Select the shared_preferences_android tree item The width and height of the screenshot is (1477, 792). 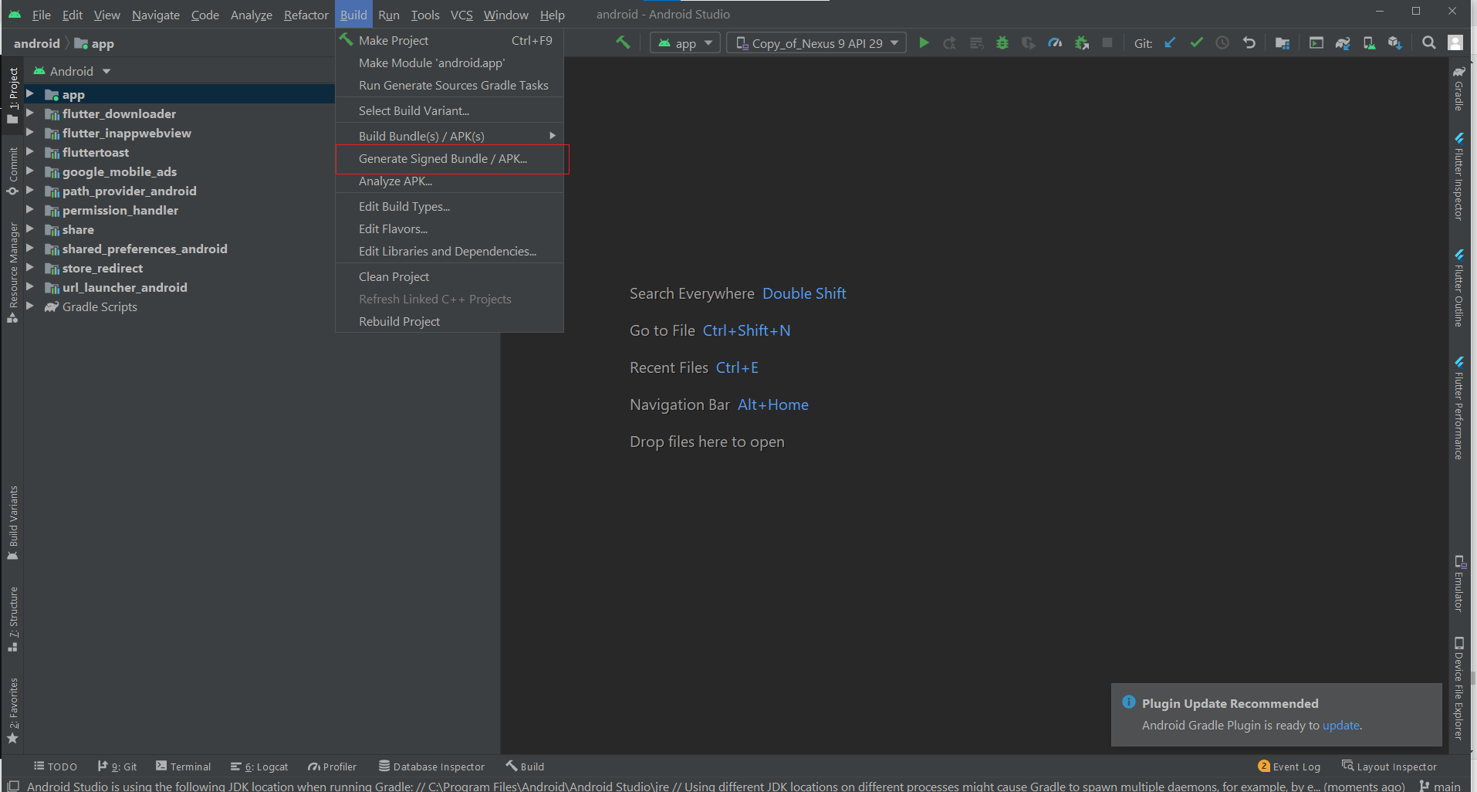pos(144,249)
